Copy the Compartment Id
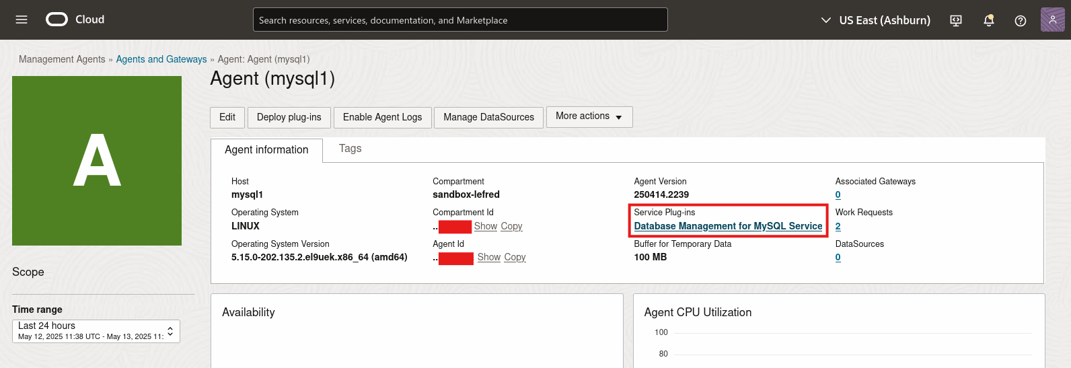The height and width of the screenshot is (368, 1071). pos(511,226)
